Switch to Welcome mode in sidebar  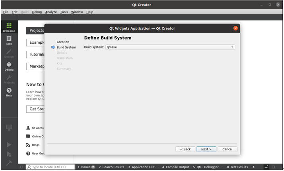click(9, 27)
